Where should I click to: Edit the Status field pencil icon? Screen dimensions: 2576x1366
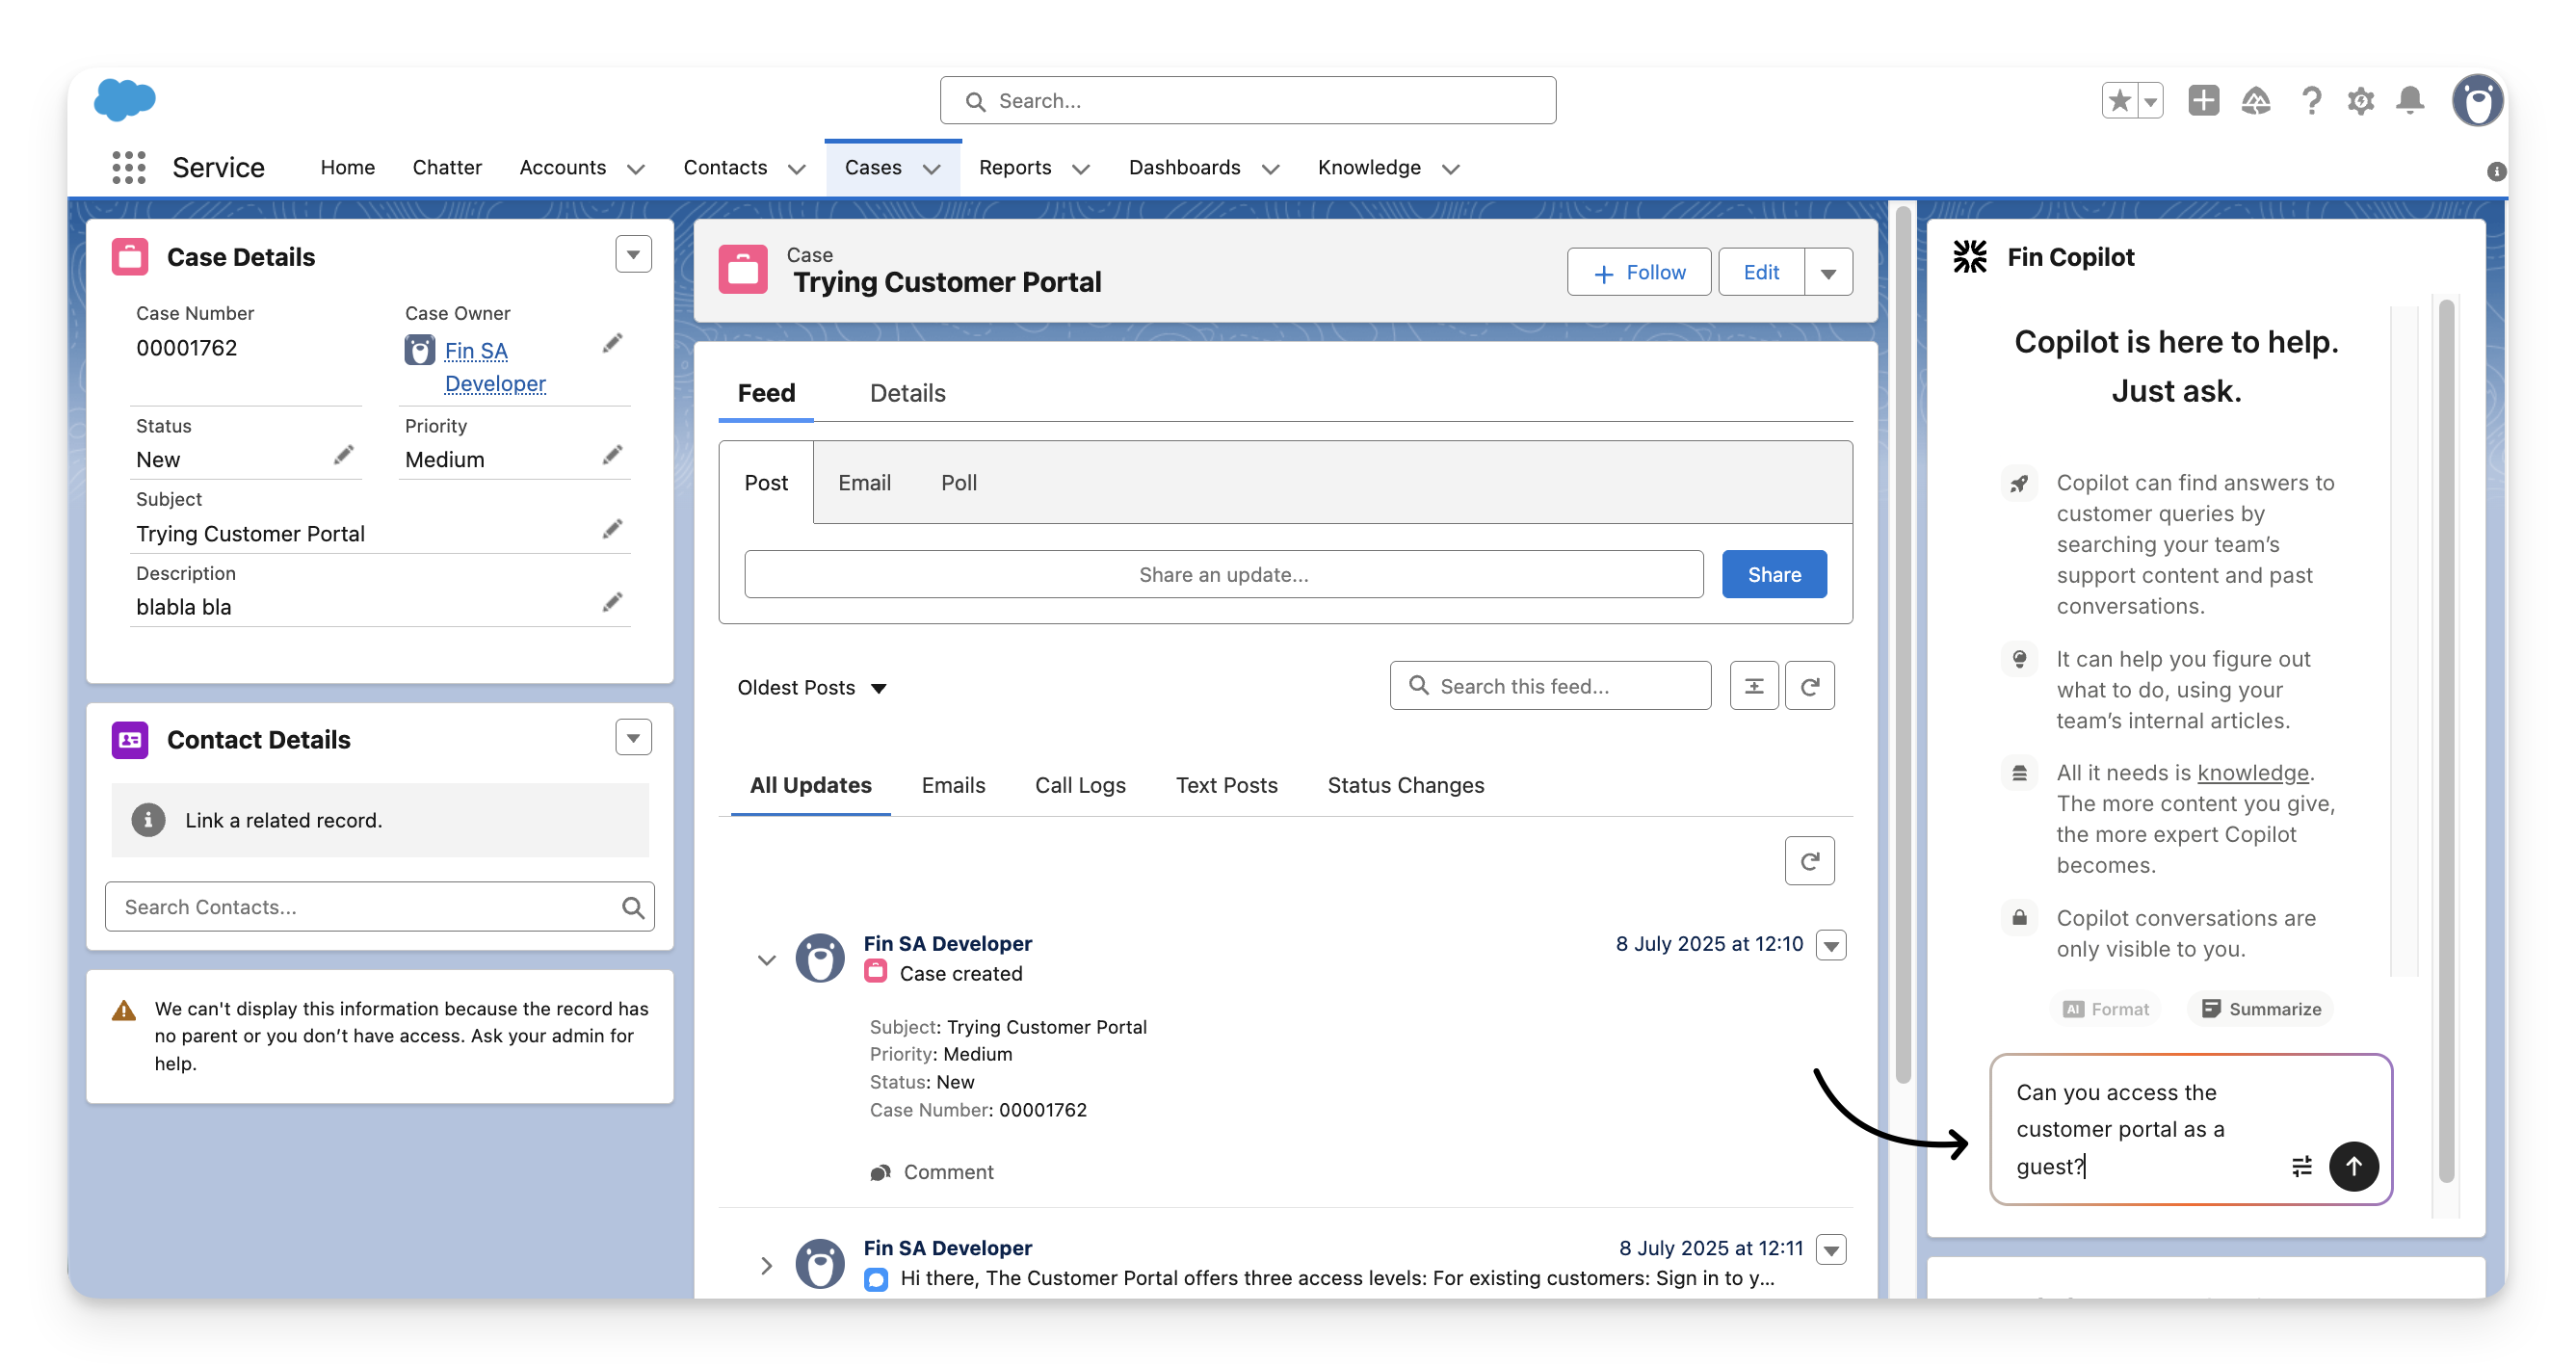tap(343, 456)
